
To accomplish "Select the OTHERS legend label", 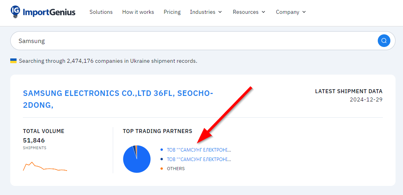I will pyautogui.click(x=175, y=169).
